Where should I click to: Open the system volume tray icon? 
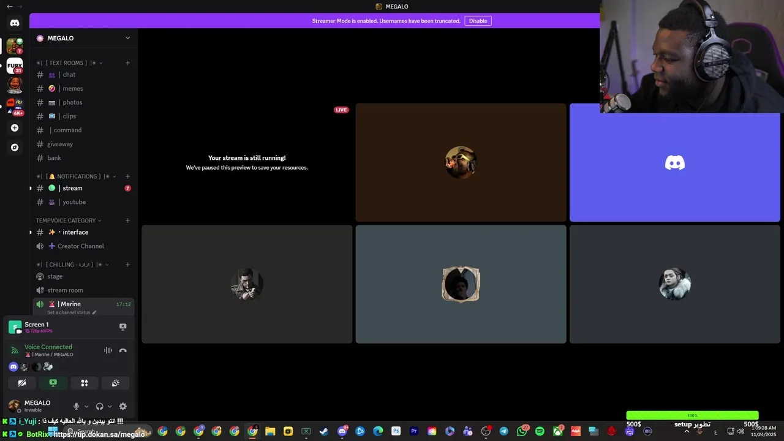click(741, 432)
